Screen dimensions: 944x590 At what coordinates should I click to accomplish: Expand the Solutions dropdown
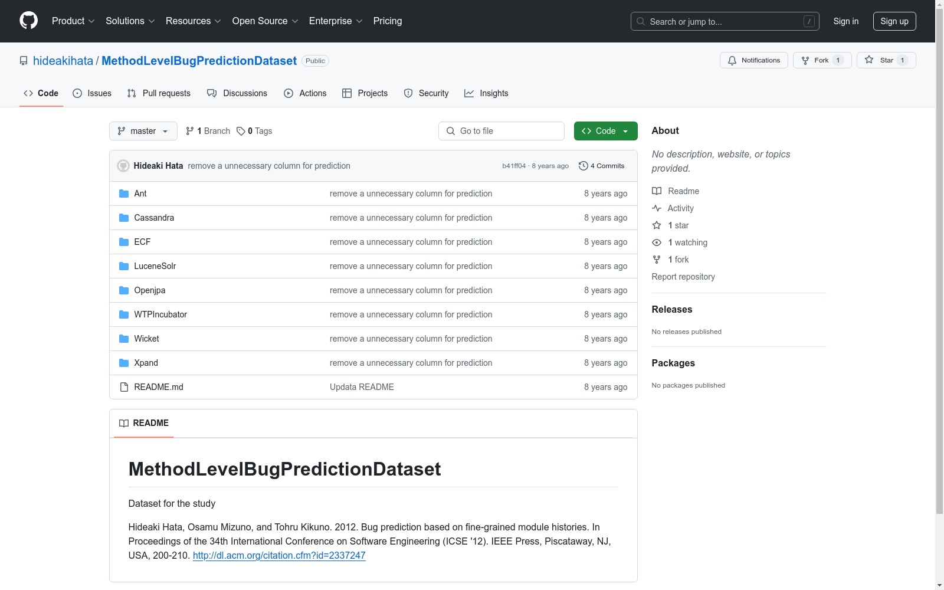[130, 21]
